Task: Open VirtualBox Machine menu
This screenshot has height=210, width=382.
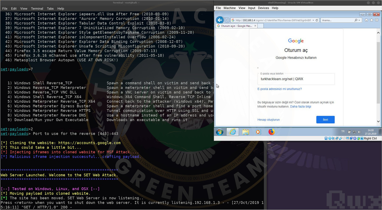Action: point(229,8)
